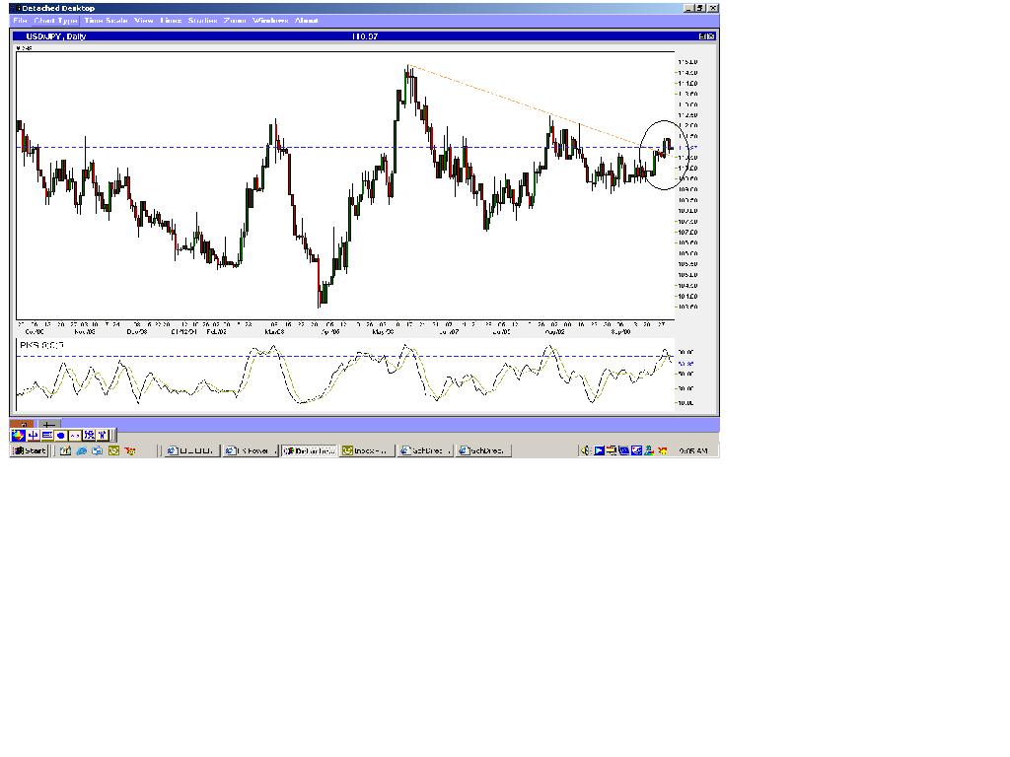Open the About menu

pos(307,21)
